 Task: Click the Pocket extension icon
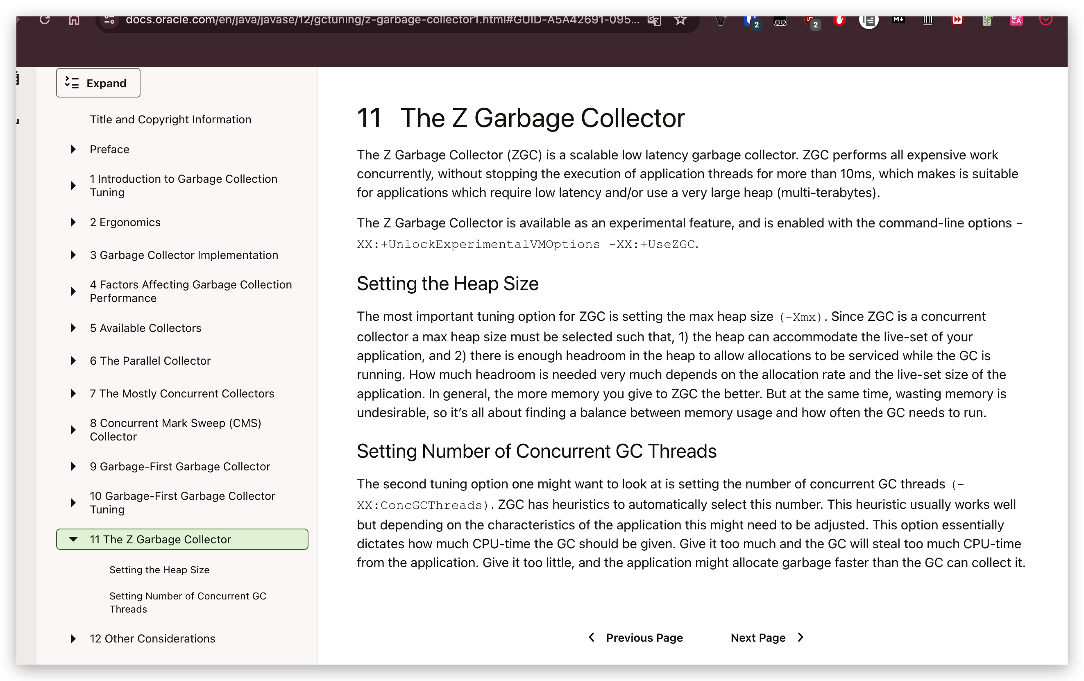[1045, 20]
